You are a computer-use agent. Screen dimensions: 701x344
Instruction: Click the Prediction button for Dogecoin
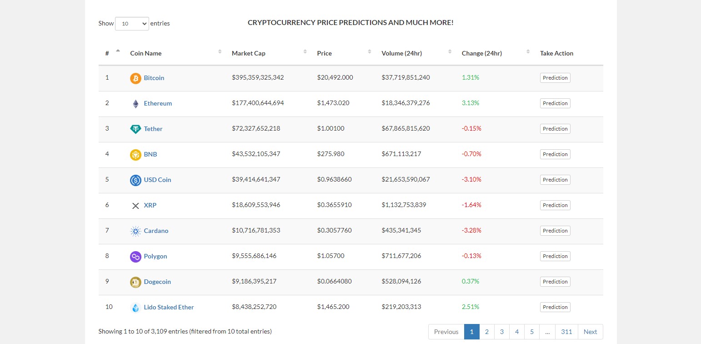point(555,282)
